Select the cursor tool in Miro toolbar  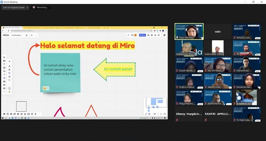pos(4,57)
